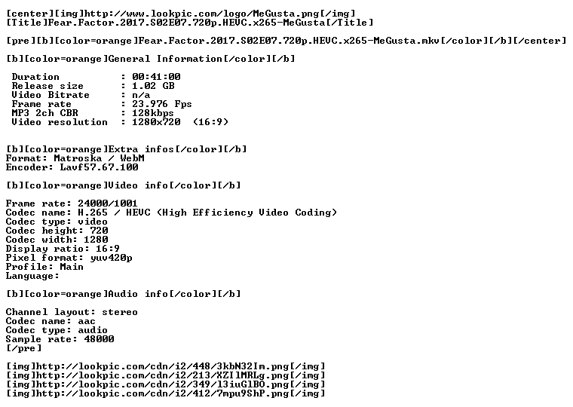
Task: Click the Sample rate 48000 line
Action: pyautogui.click(x=60, y=339)
